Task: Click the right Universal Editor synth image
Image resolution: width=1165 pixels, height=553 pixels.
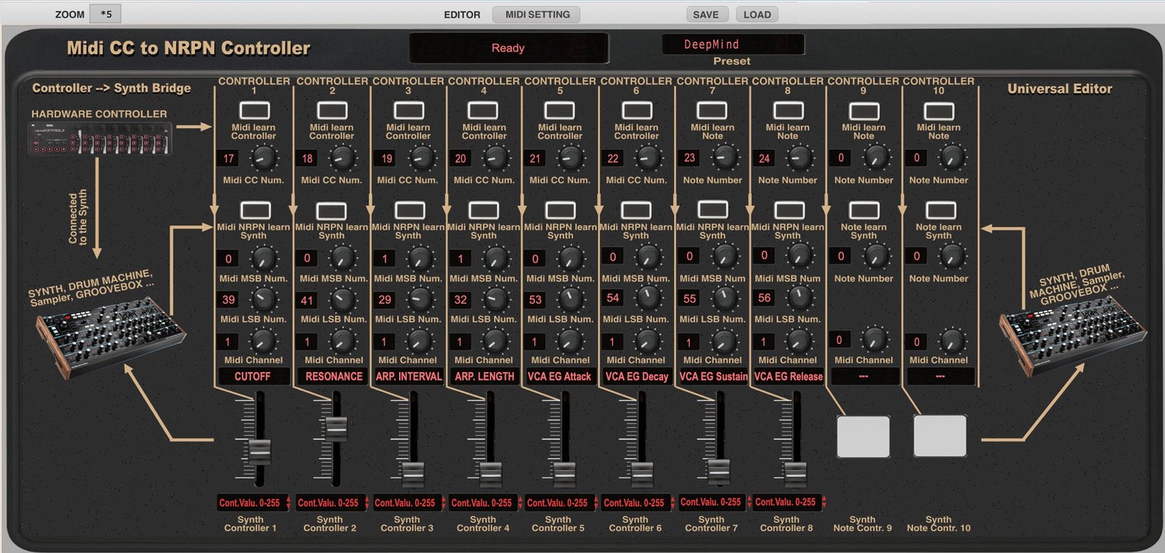Action: 1072,332
